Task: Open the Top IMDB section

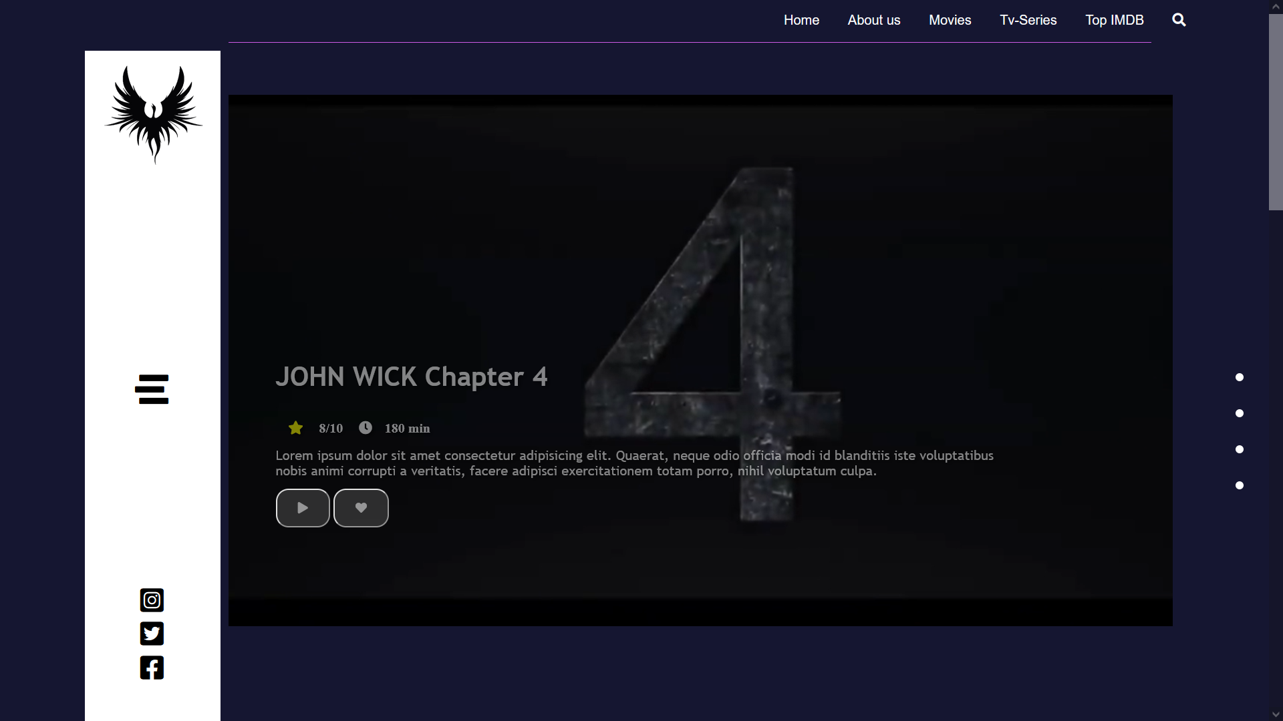Action: (x=1114, y=20)
